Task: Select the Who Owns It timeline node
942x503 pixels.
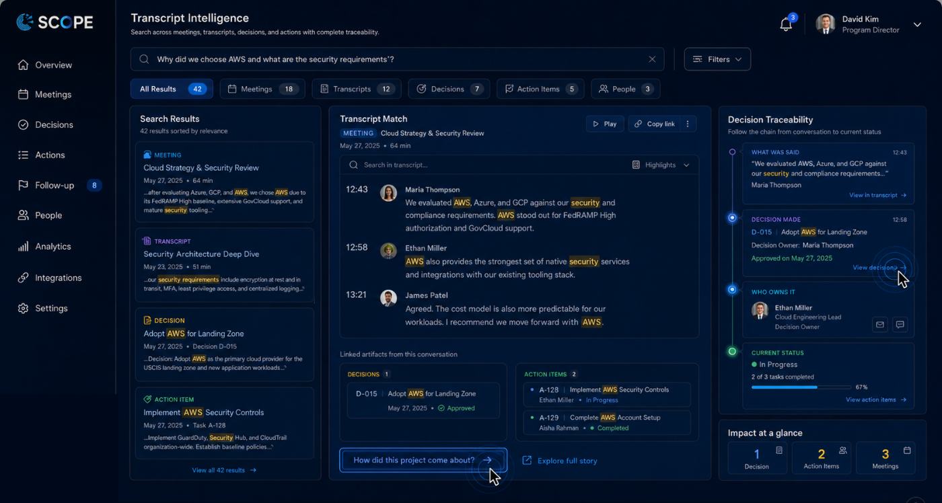Action: [732, 290]
